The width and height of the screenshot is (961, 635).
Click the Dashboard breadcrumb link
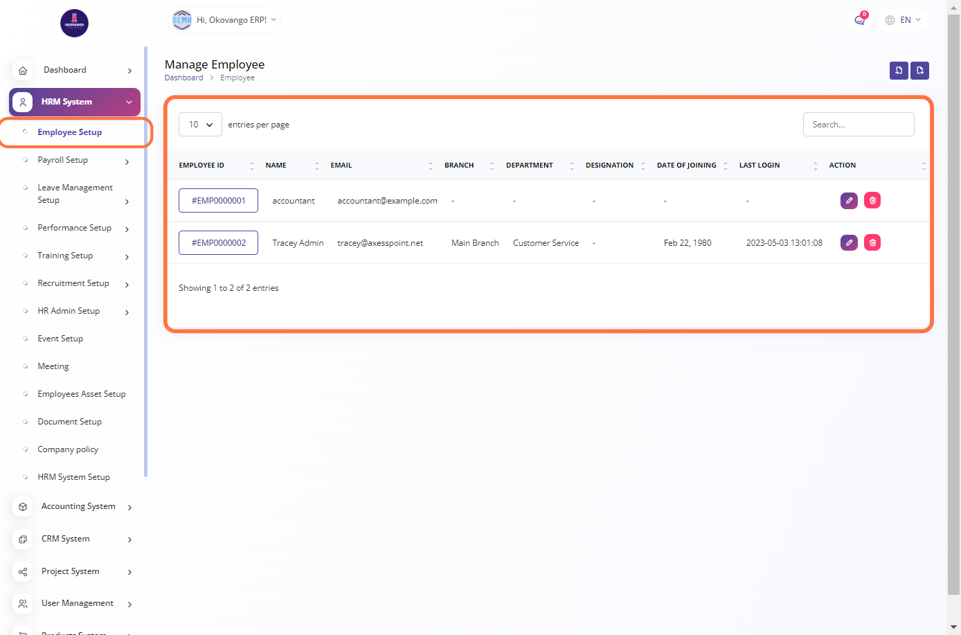pyautogui.click(x=183, y=78)
